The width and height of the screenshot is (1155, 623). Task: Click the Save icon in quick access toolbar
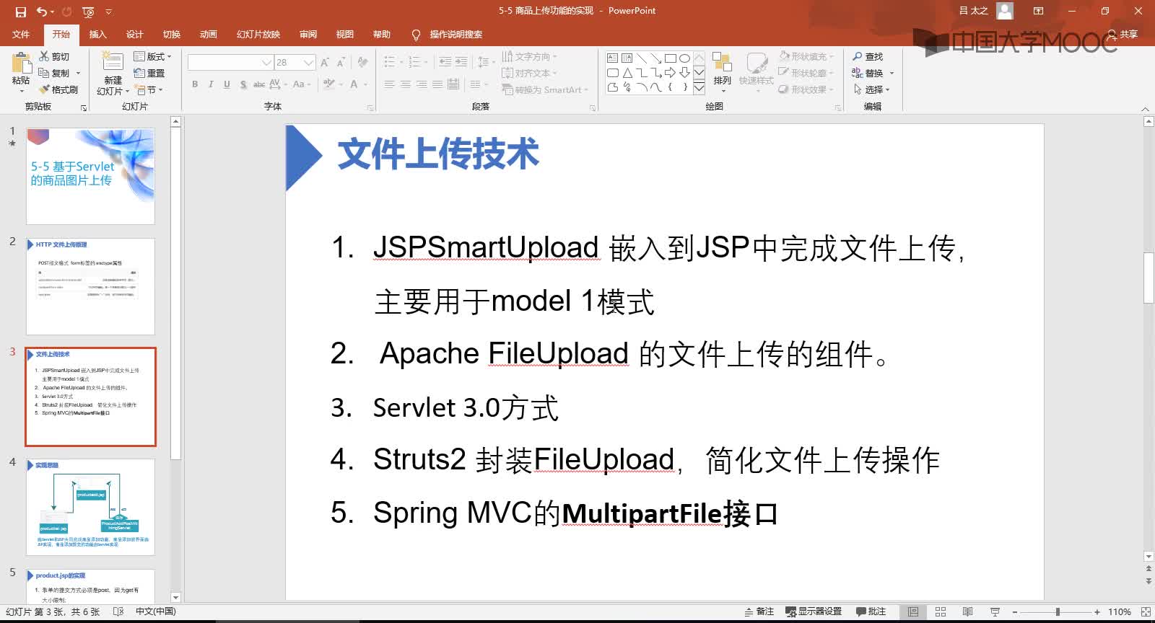point(20,12)
